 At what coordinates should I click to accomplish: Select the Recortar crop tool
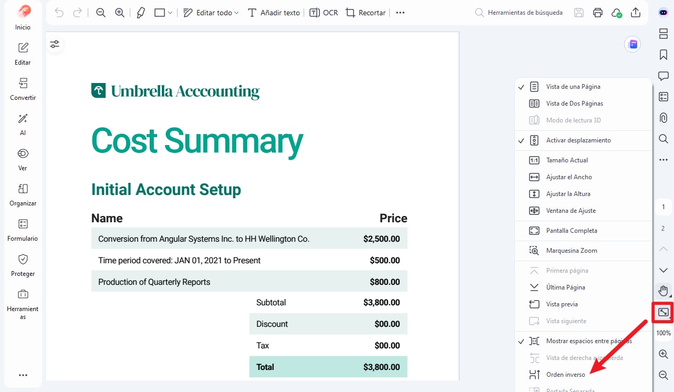coord(366,13)
